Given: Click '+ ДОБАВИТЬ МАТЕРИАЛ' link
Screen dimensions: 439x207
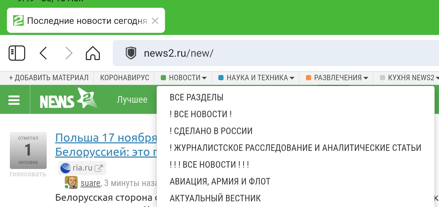Looking at the screenshot, I should tap(49, 78).
